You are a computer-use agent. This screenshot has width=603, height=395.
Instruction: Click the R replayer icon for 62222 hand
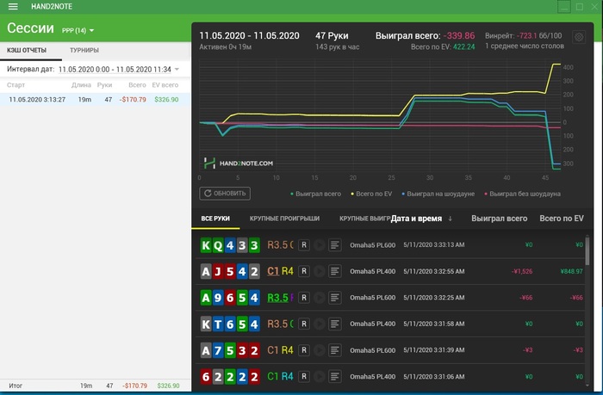(x=304, y=377)
